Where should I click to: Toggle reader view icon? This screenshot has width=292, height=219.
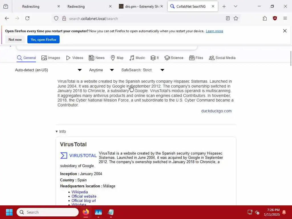point(228,18)
